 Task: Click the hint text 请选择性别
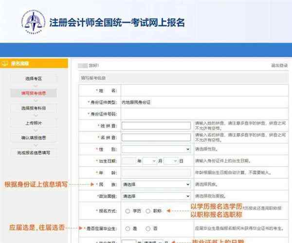click(206, 149)
